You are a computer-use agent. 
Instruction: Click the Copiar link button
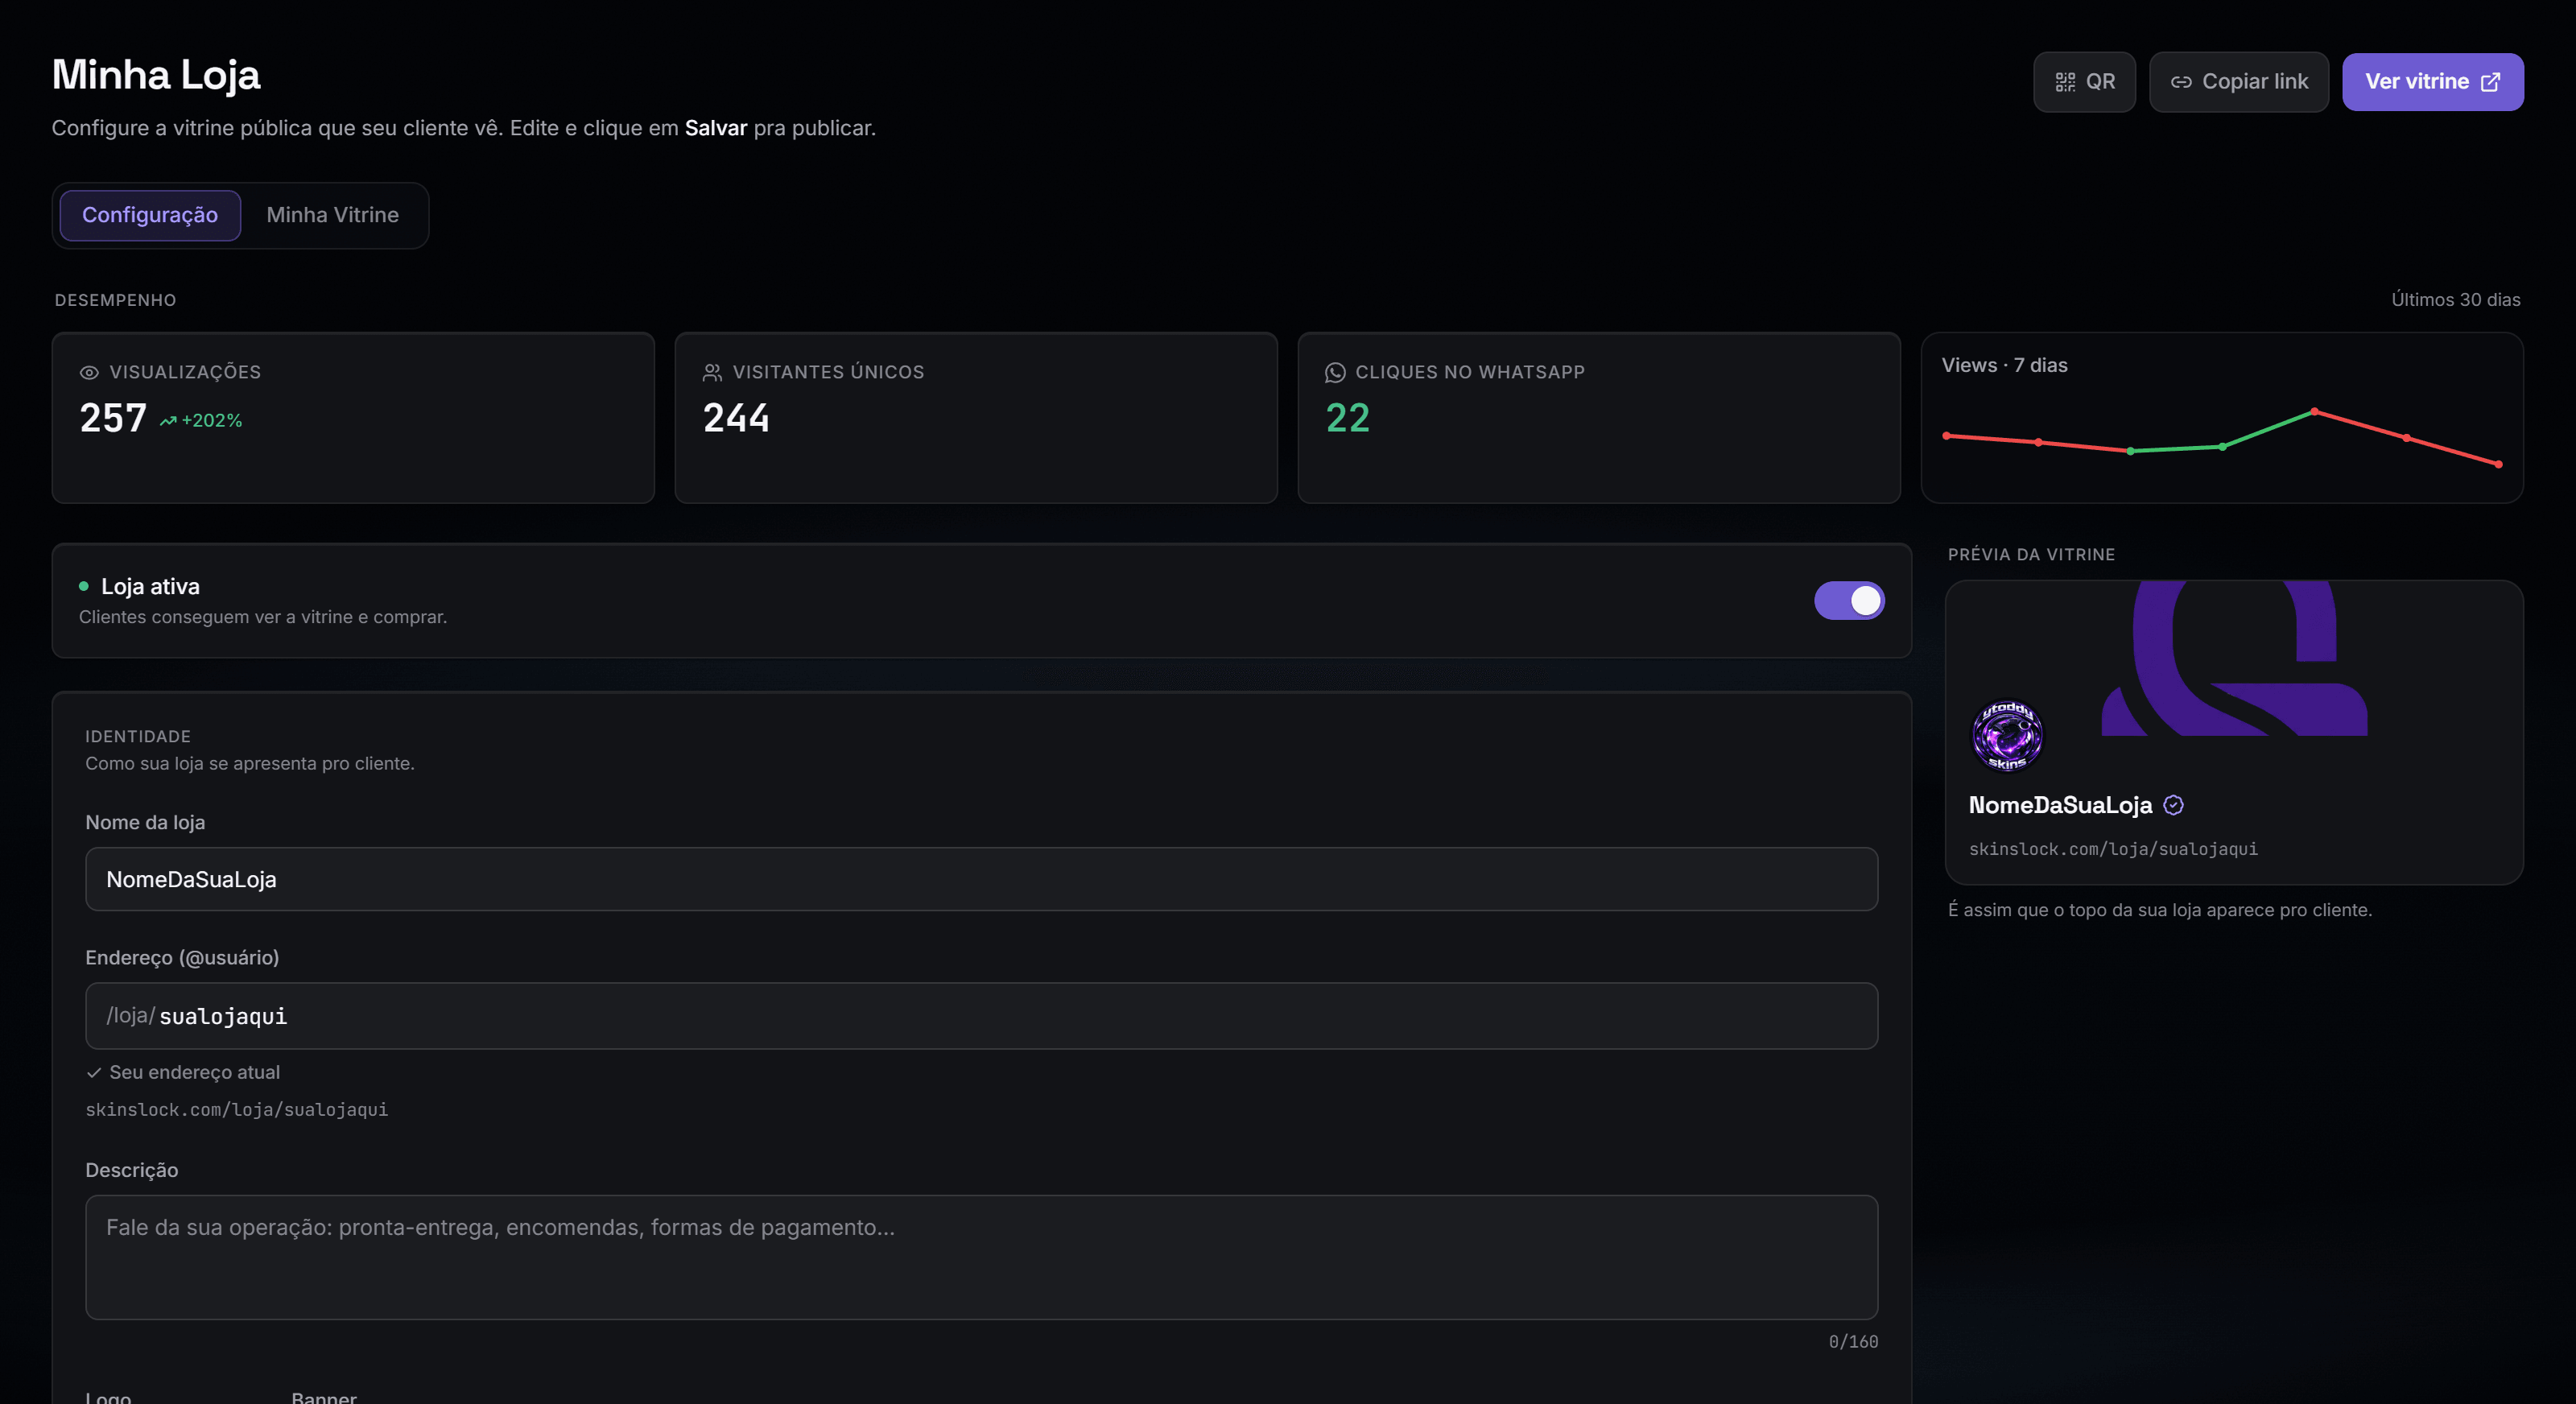tap(2238, 82)
